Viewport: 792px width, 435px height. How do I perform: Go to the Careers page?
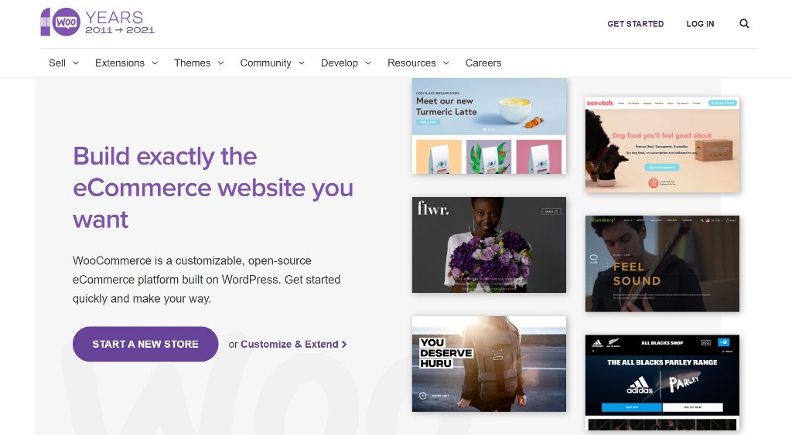(483, 63)
